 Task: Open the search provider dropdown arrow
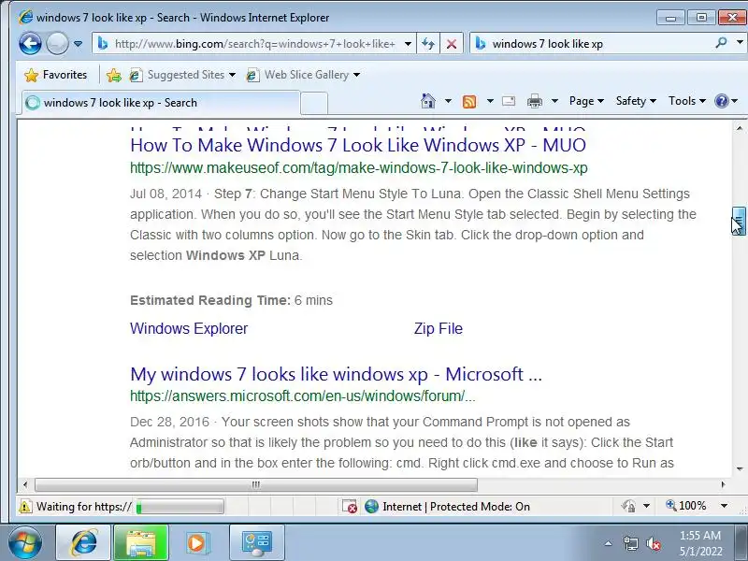[740, 43]
